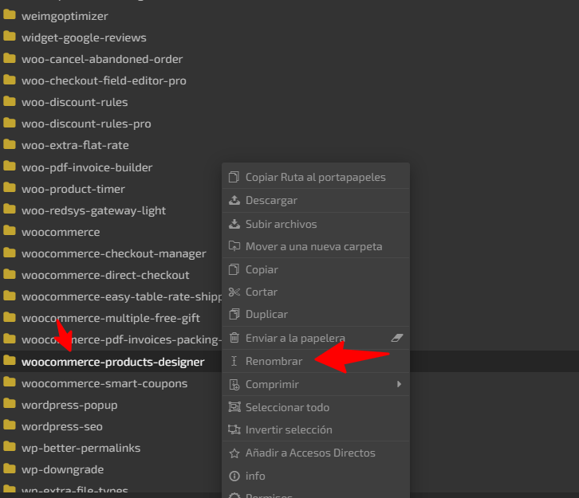Select the woocommerce-direct-checkout folder
Viewport: 579px width, 498px height.
point(105,275)
